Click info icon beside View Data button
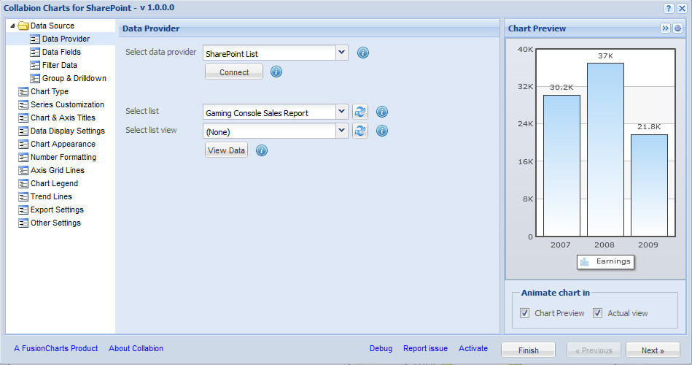Viewport: 692px width, 365px height. 262,150
